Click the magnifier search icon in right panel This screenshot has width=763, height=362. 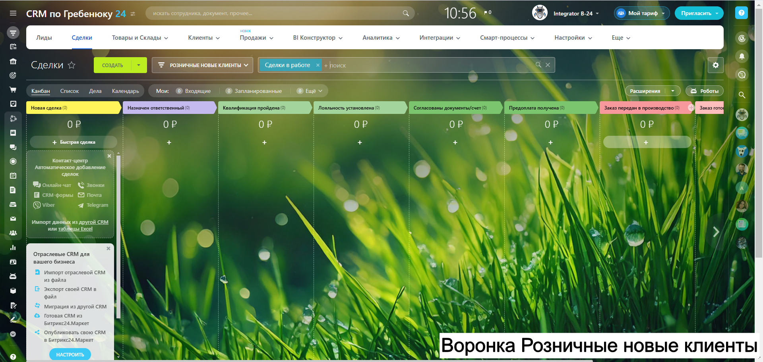pos(742,95)
